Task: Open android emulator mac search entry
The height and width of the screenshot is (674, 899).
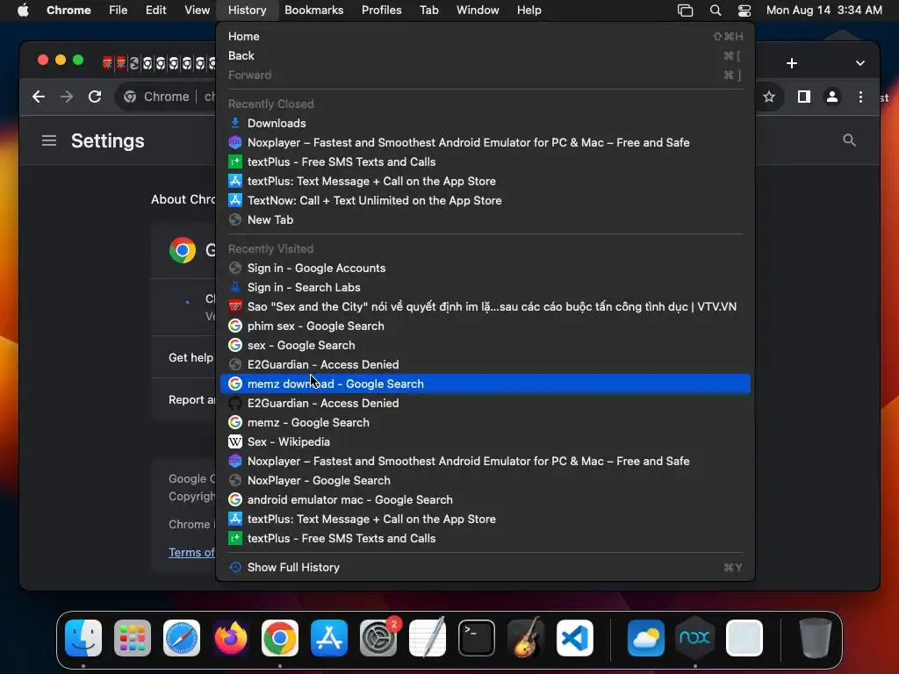Action: click(485, 499)
